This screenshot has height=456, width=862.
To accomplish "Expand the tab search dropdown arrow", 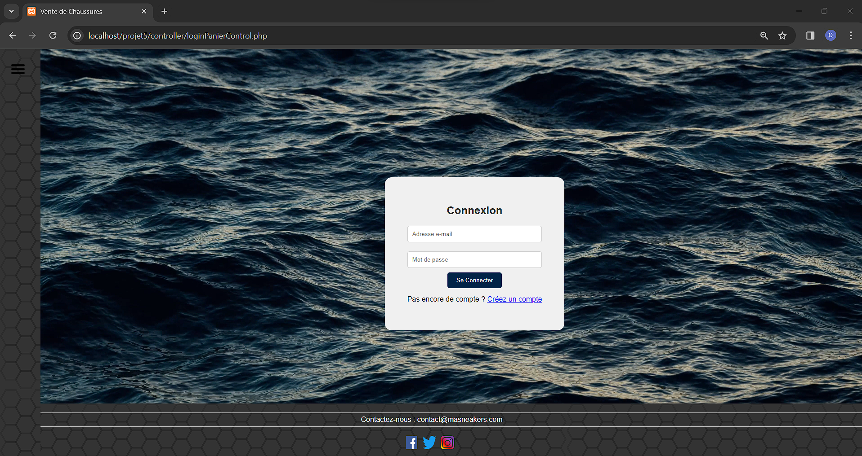I will click(11, 11).
